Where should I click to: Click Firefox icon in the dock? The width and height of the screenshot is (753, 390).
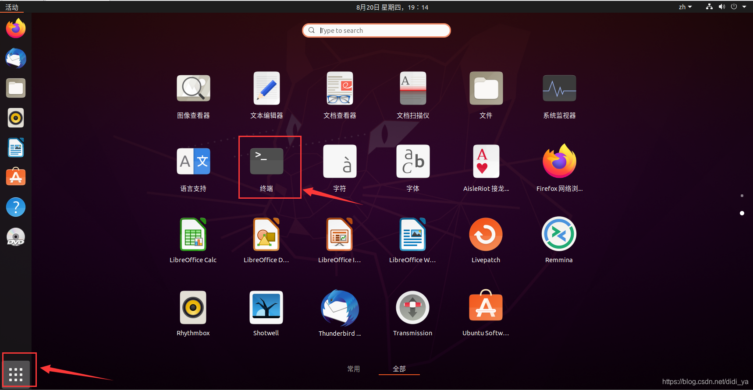pos(16,28)
